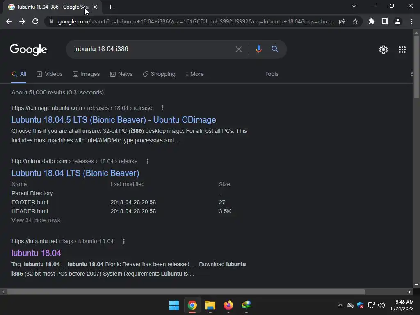Switch to Images results tab
The image size is (420, 315).
pos(86,74)
